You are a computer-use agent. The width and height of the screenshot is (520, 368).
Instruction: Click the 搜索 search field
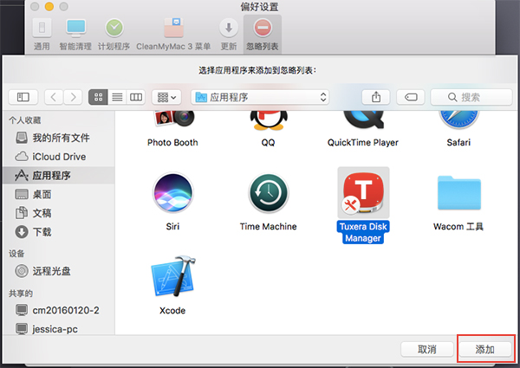click(x=471, y=97)
